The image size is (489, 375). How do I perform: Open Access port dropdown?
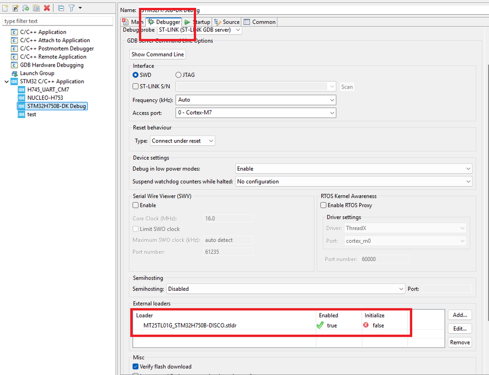(x=256, y=113)
